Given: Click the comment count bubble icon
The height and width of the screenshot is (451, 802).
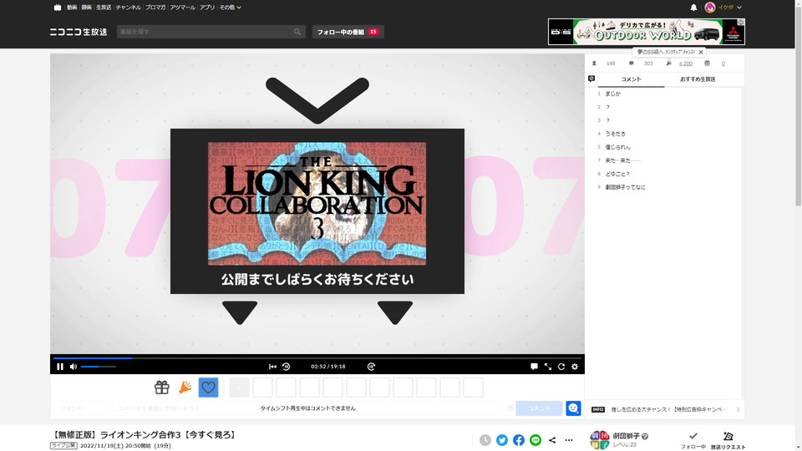Looking at the screenshot, I should tap(632, 63).
